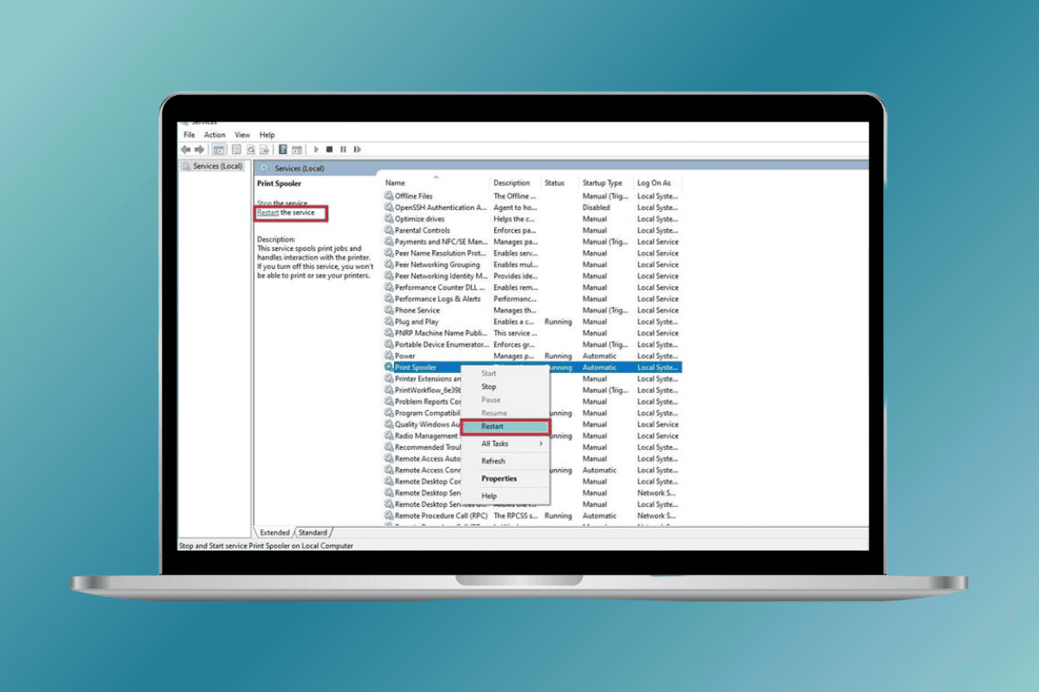The height and width of the screenshot is (692, 1039).
Task: Click the Back arrow toolbar icon
Action: 185,150
